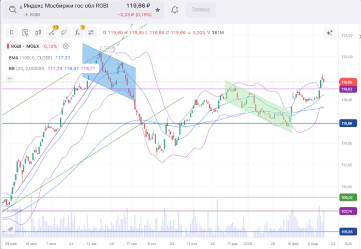Open drawing tools icon with badge 10
The width and height of the screenshot is (361, 249).
click(x=52, y=32)
